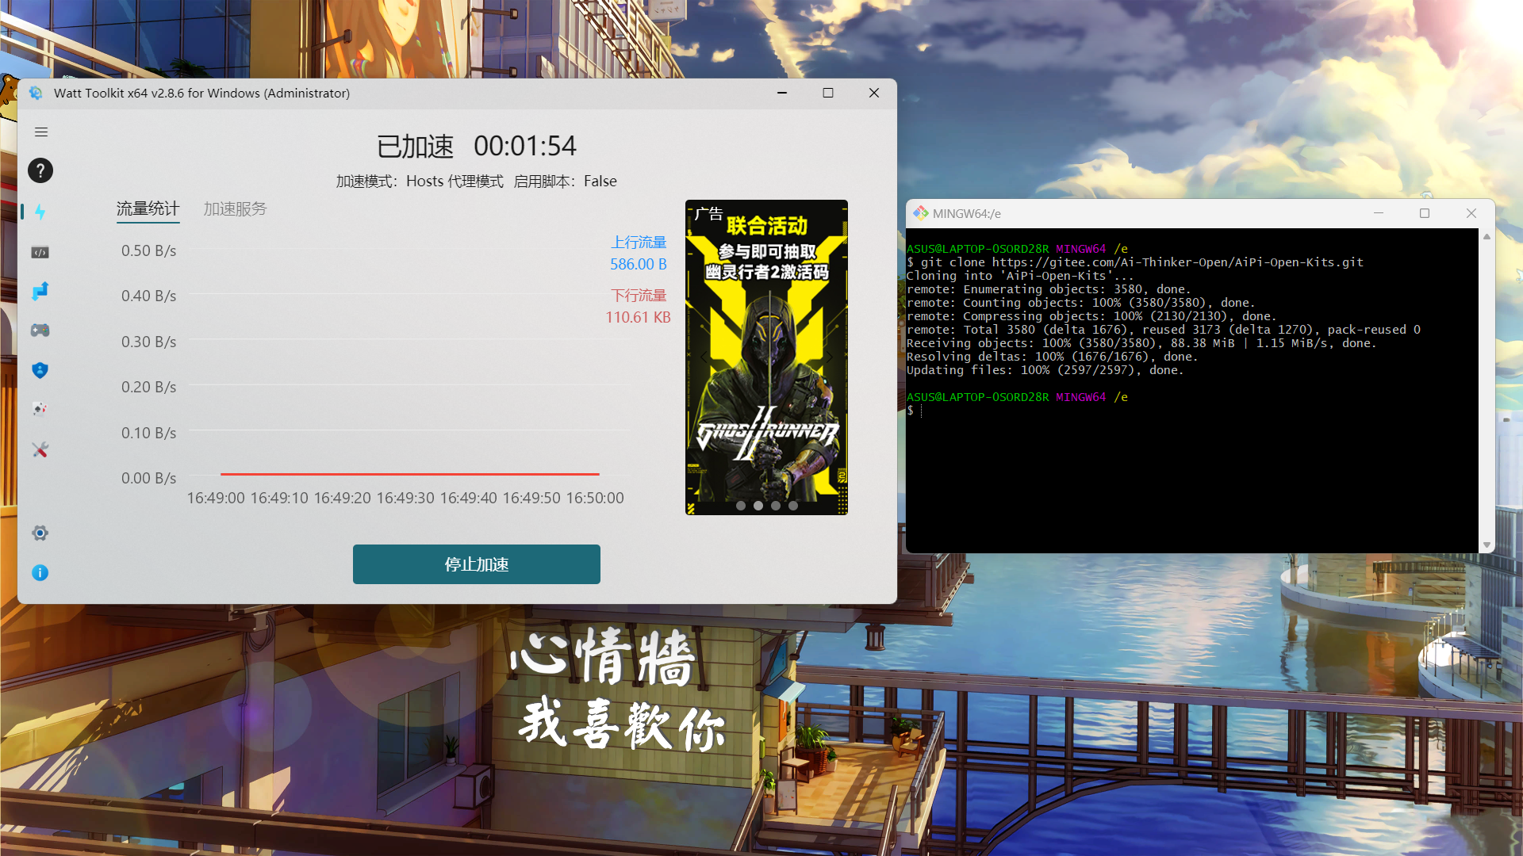This screenshot has width=1523, height=856.
Task: Click the 00:01:54 elapsed timer
Action: point(525,147)
